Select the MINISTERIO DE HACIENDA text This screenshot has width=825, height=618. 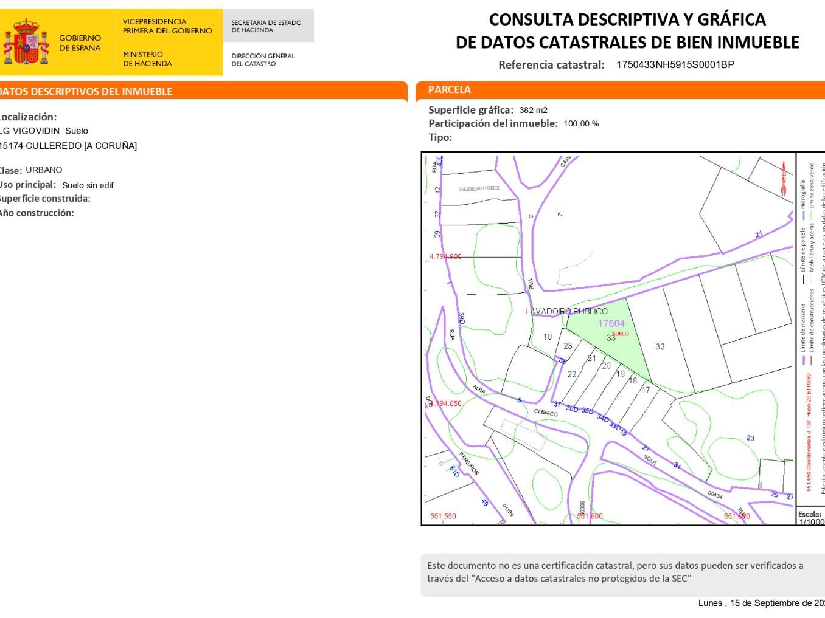point(147,59)
